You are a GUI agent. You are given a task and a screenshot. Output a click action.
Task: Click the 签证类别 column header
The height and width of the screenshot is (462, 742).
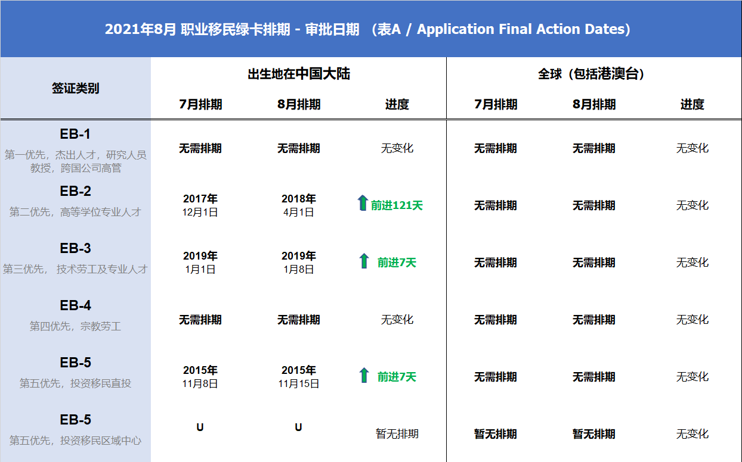[x=75, y=89]
